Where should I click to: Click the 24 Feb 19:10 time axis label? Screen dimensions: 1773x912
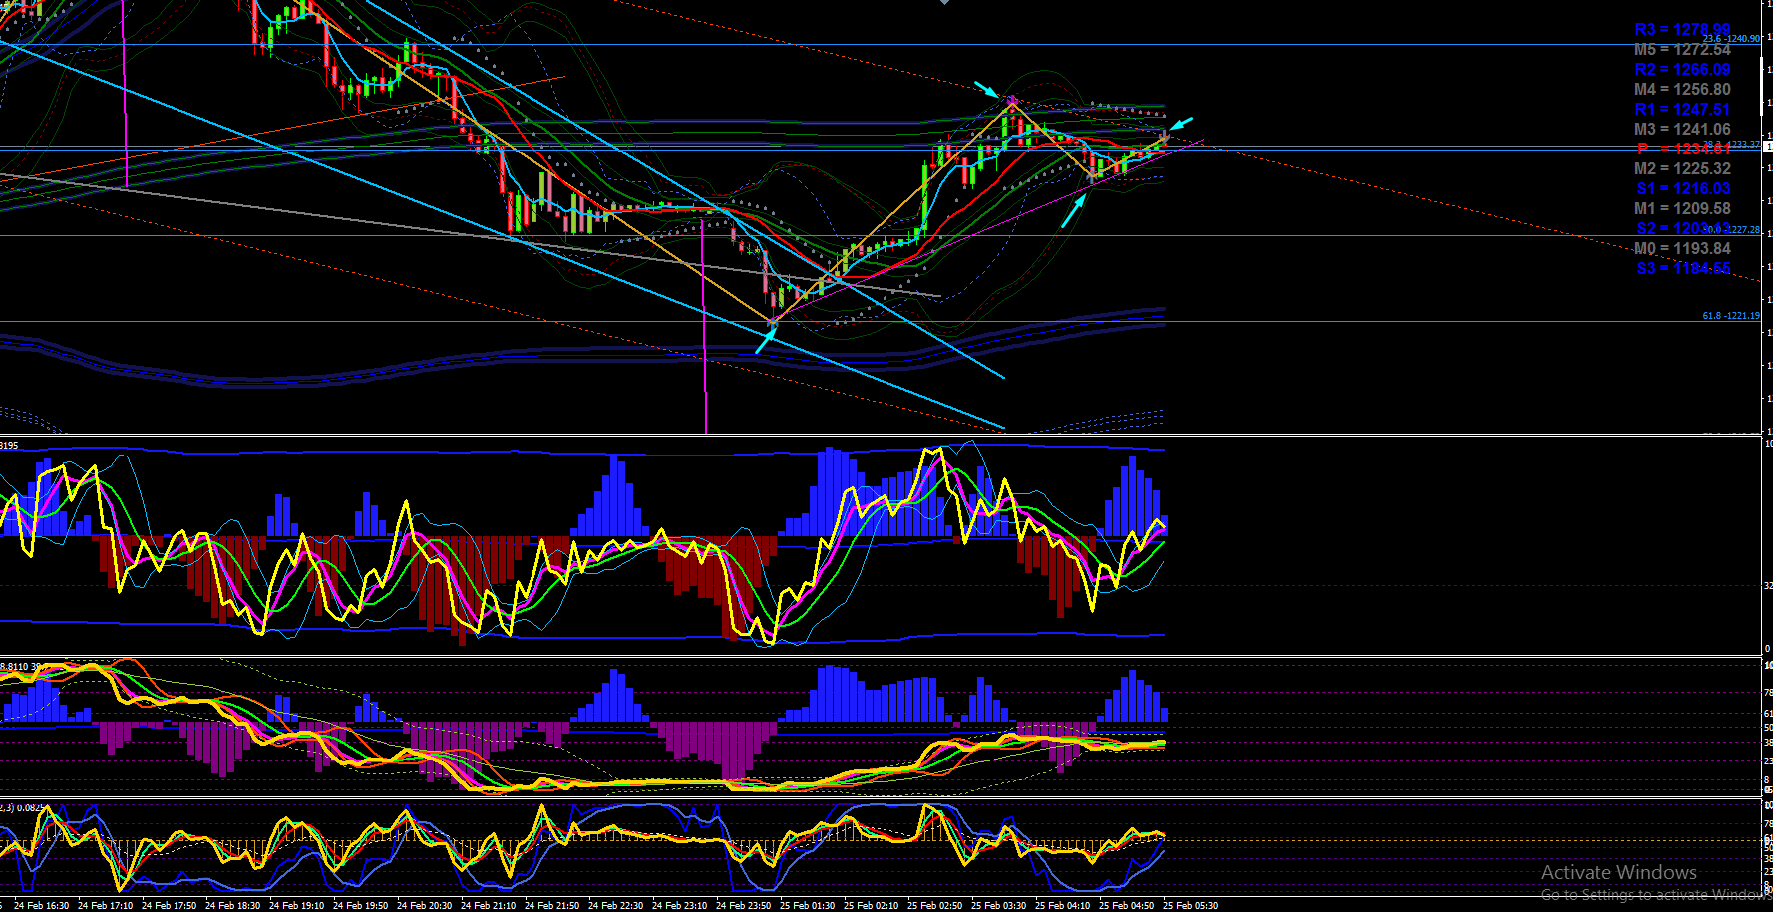296,906
